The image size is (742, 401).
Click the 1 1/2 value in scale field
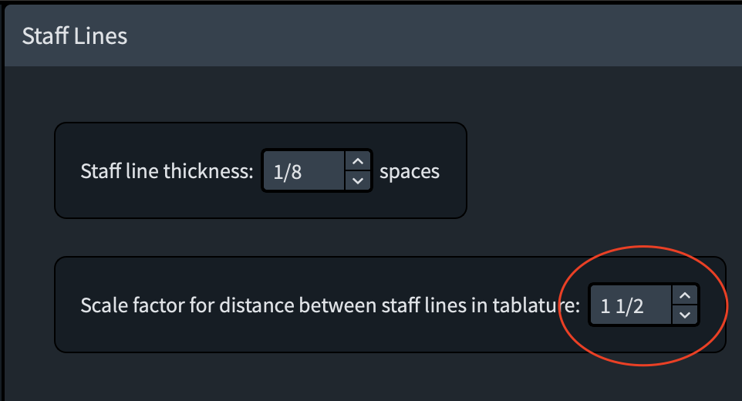point(622,306)
